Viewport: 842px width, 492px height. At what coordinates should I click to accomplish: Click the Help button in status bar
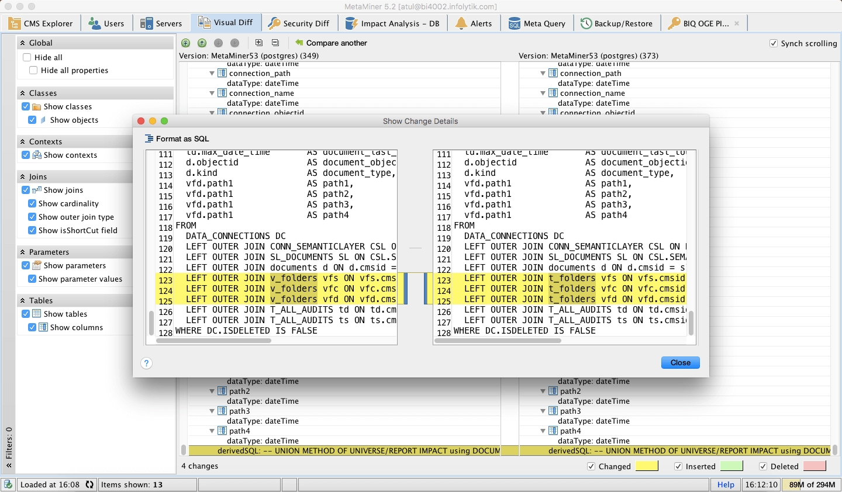(726, 484)
